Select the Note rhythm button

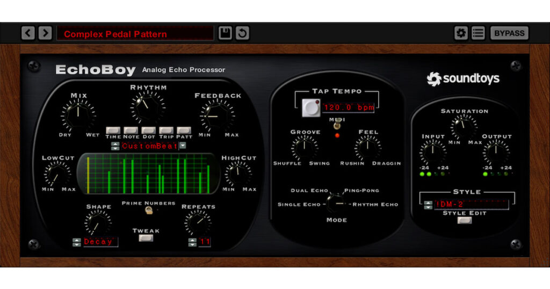[131, 130]
